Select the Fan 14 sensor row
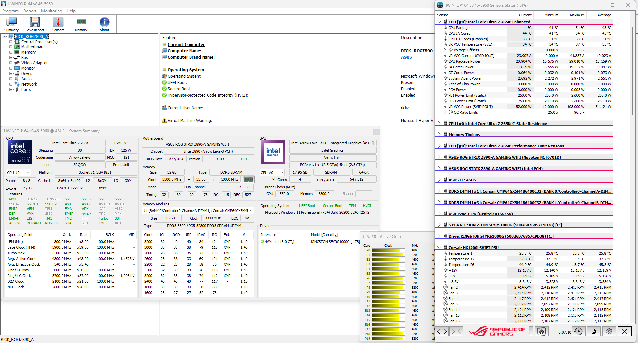Screen dimensions: 638x343 [x=528, y=310]
